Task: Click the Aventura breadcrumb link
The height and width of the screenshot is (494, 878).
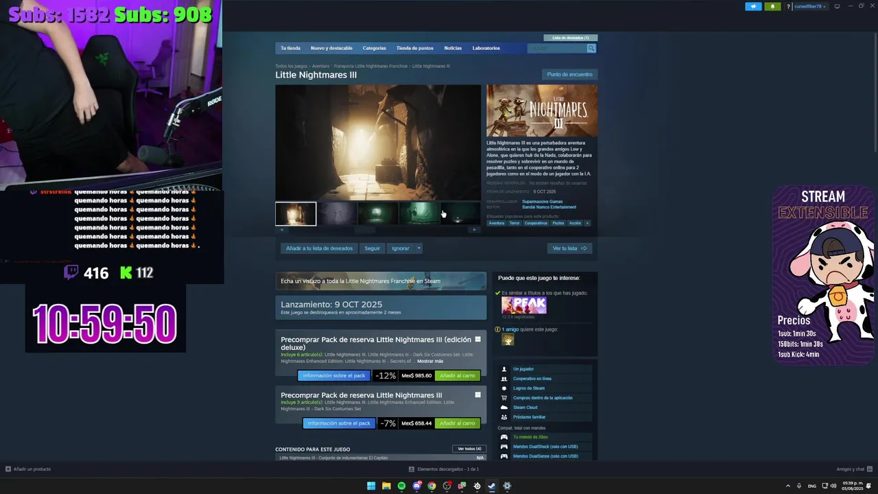Action: [320, 66]
